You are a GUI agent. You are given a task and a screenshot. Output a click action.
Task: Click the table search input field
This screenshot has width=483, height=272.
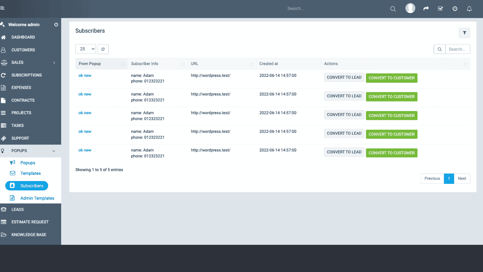pyautogui.click(x=458, y=49)
